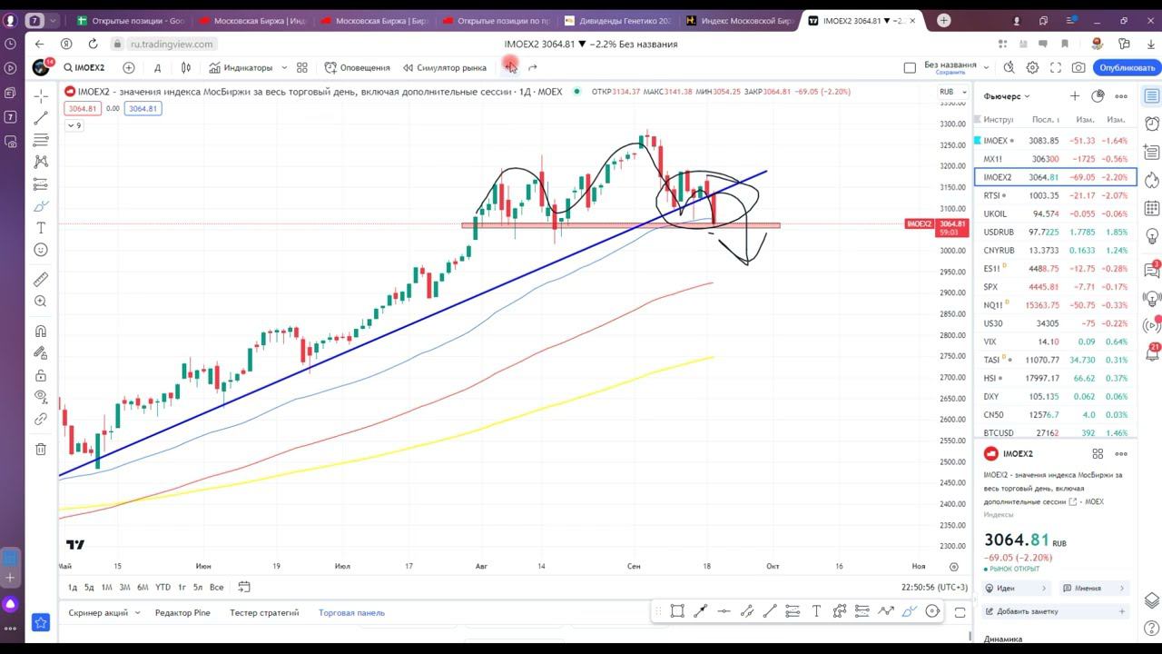This screenshot has width=1162, height=654.
Task: Open chart settings gear icon
Action: (x=1032, y=67)
